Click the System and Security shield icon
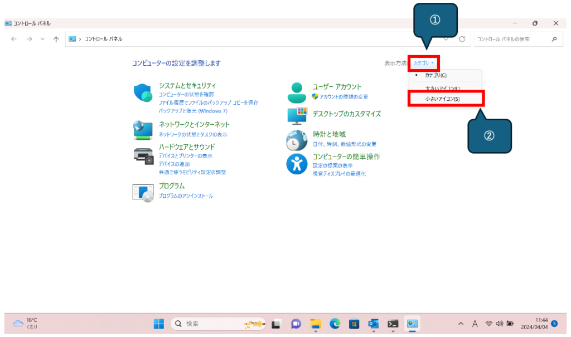Image resolution: width=571 pixels, height=337 pixels. click(143, 93)
